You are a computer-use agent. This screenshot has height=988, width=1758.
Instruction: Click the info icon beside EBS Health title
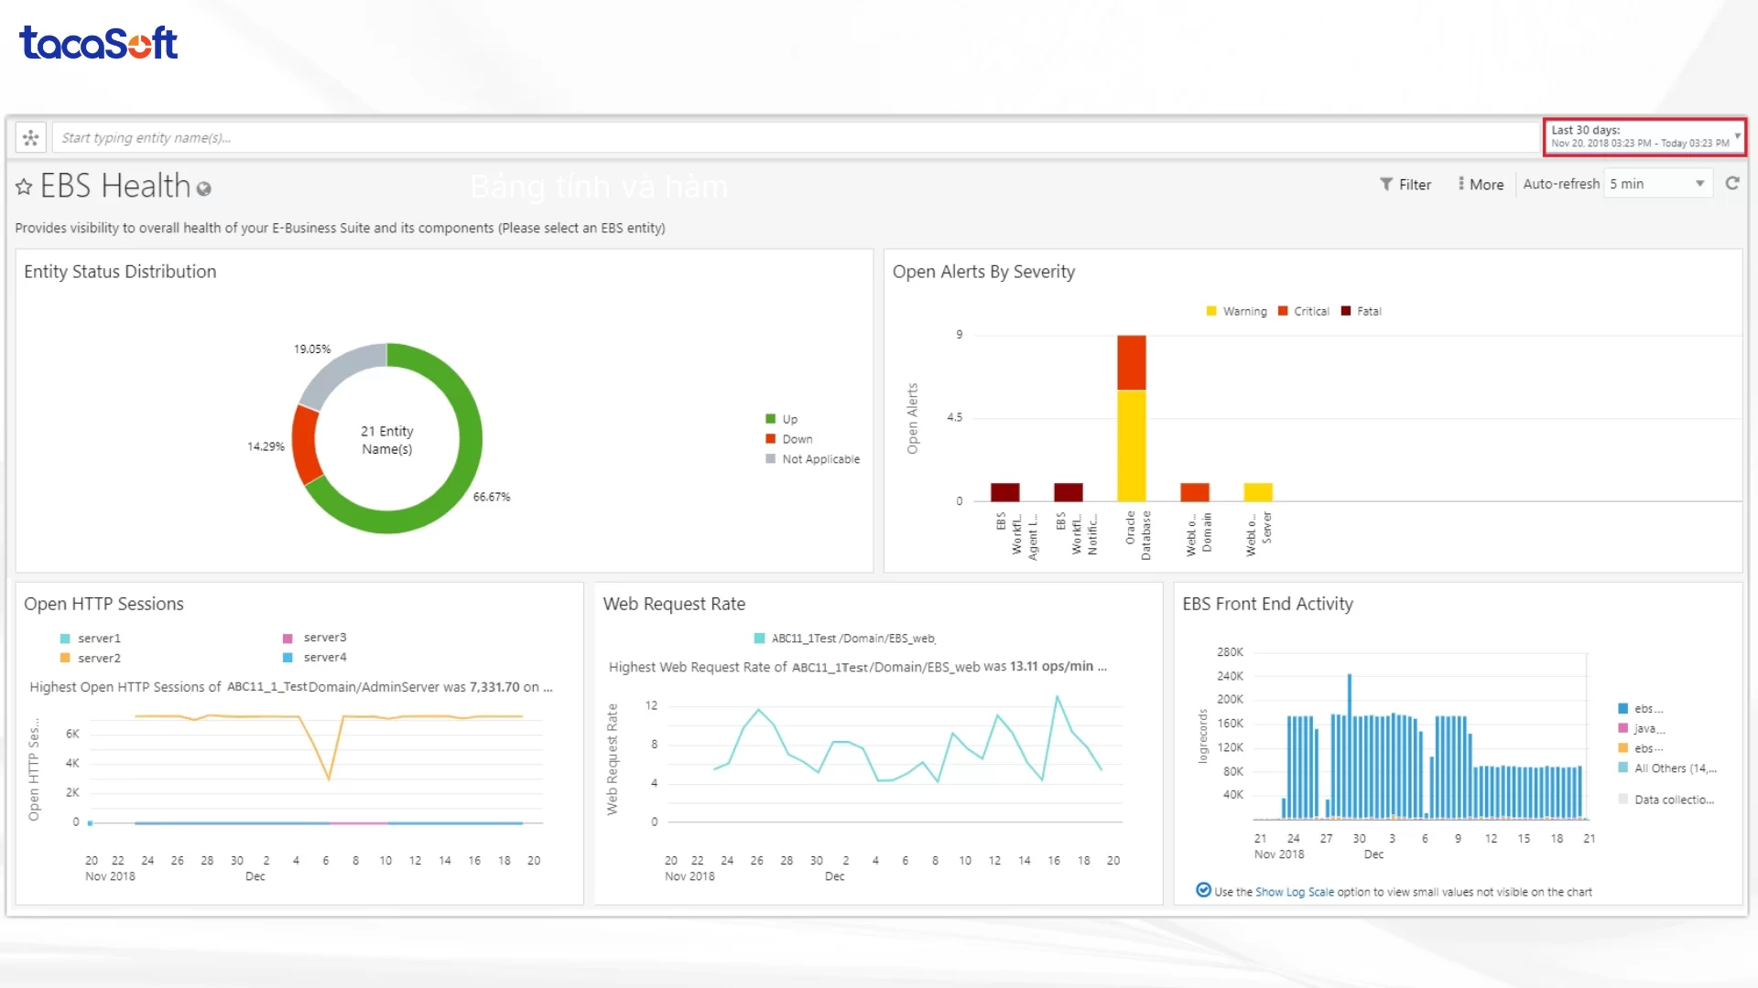204,189
